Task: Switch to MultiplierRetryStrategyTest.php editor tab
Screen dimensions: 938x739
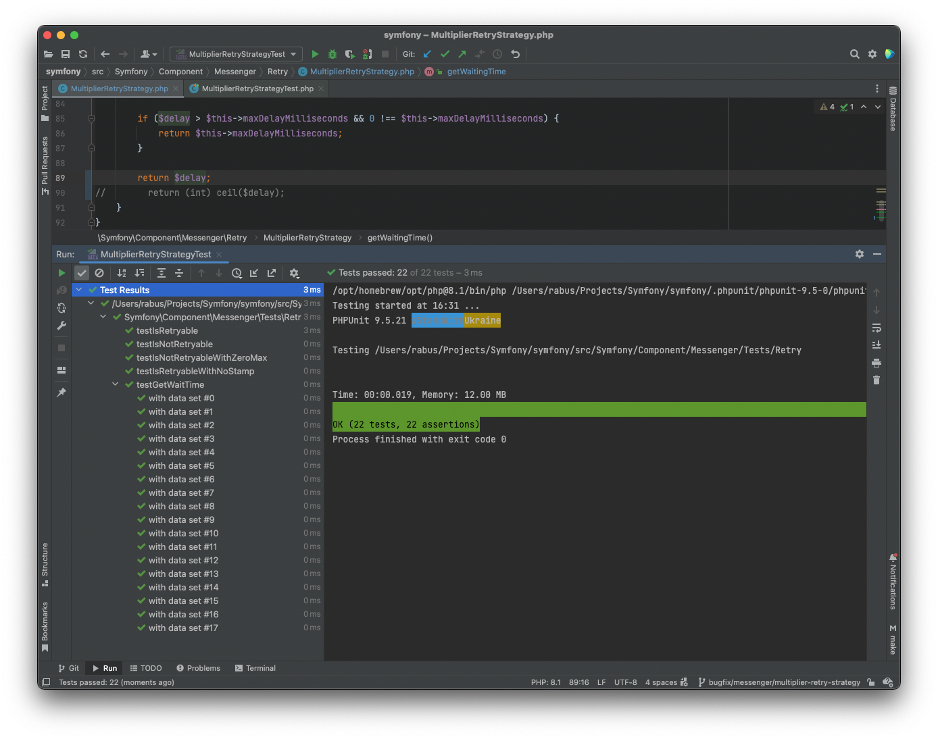Action: point(257,88)
